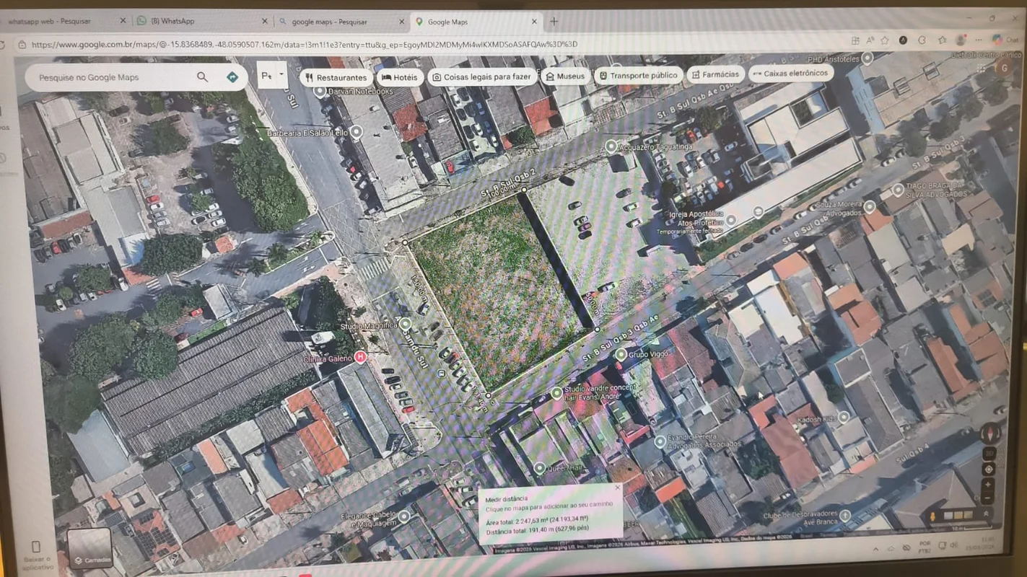Toggle the Farmácias filter chip
Image resolution: width=1027 pixels, height=577 pixels.
(x=715, y=74)
